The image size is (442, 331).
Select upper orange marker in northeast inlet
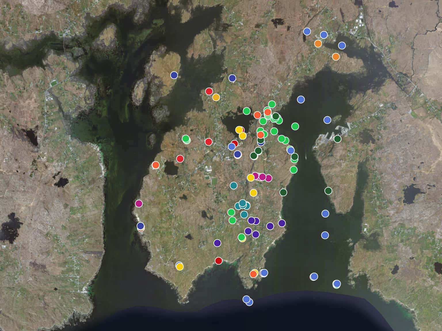coord(318,43)
